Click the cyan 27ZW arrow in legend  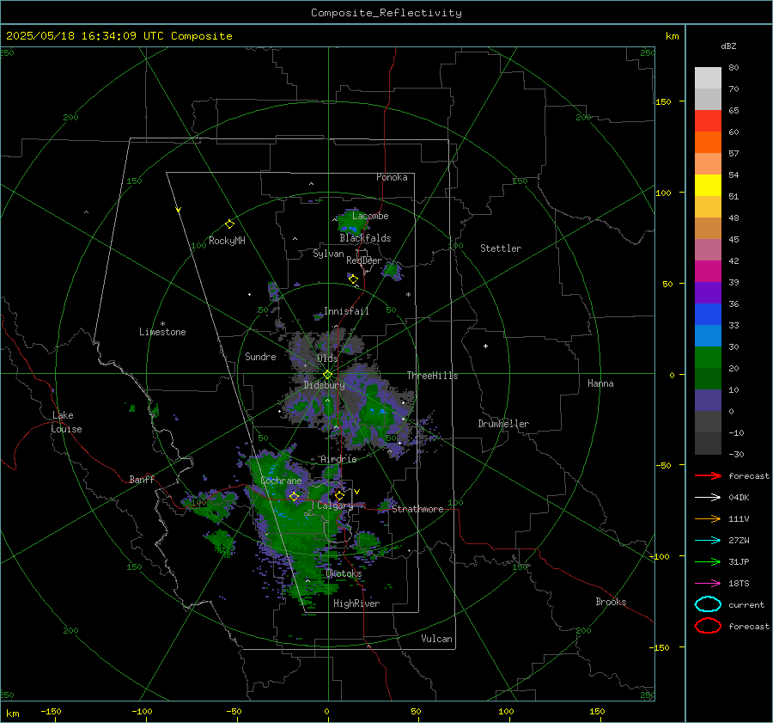point(708,541)
